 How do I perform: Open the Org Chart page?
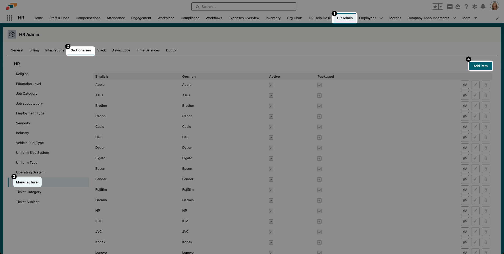point(294,18)
